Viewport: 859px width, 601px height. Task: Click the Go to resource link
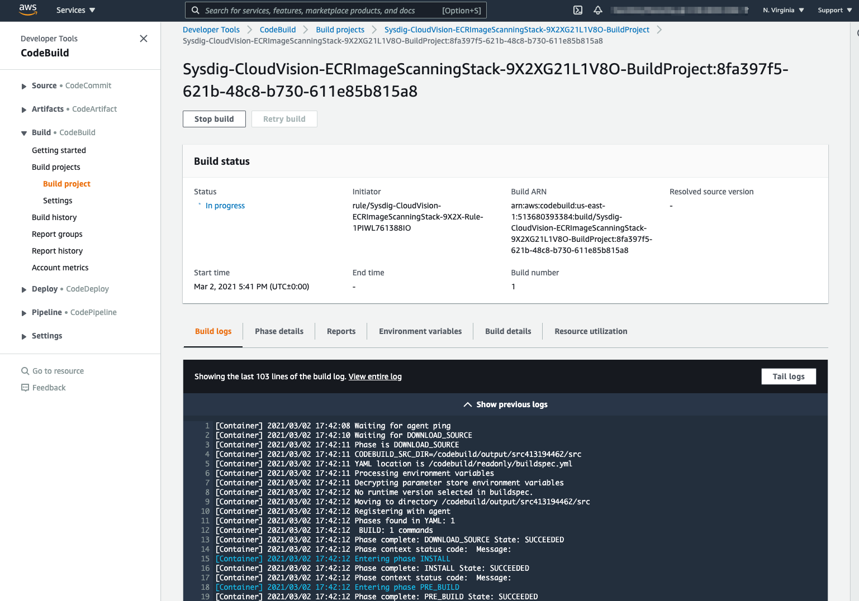(58, 371)
